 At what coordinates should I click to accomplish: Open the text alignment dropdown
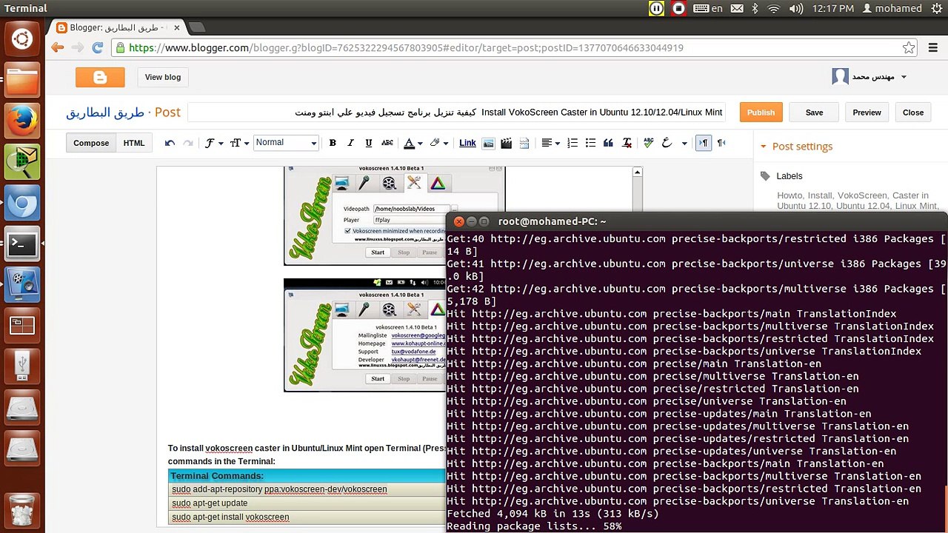click(550, 143)
